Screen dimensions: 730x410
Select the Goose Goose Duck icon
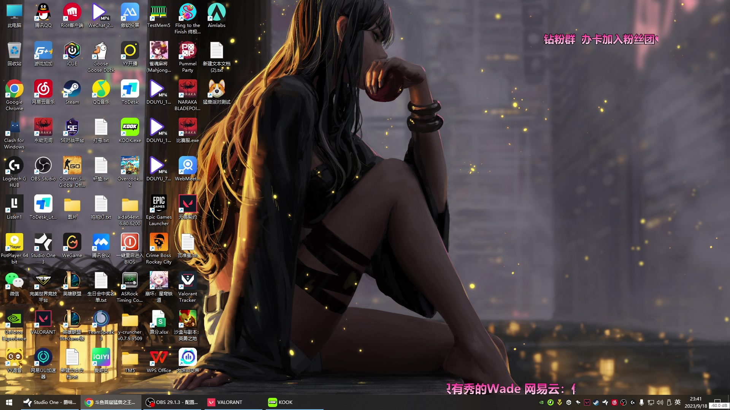(101, 57)
